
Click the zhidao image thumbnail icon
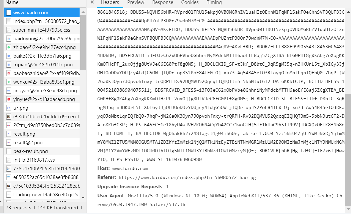[9, 47]
